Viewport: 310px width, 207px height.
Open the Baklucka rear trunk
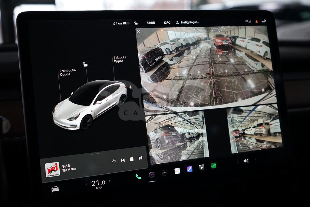[120, 59]
